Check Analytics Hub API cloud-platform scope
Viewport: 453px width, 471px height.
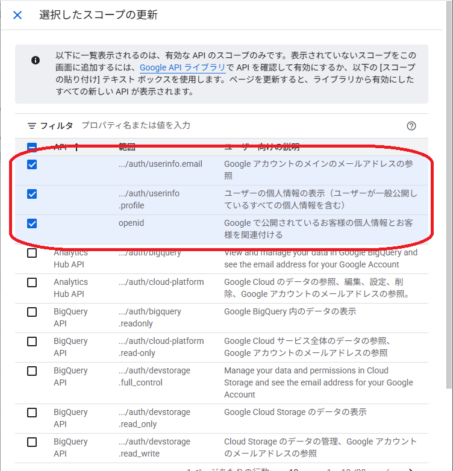coord(32,282)
